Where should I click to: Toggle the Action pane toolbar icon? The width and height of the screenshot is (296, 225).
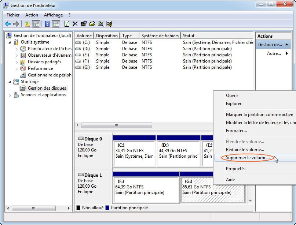point(56,24)
